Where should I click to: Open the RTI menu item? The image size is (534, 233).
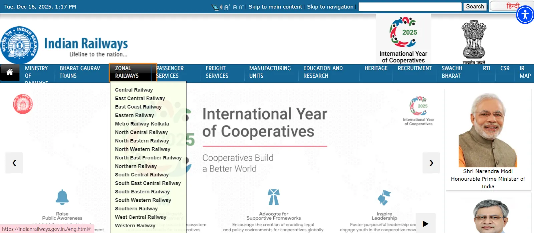pyautogui.click(x=486, y=68)
